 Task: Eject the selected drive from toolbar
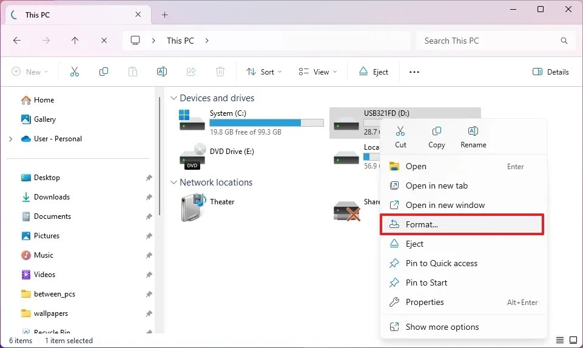point(373,72)
